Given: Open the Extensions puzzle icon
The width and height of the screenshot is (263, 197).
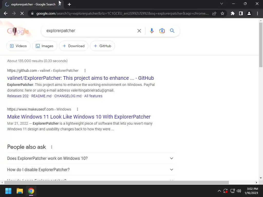Looking at the screenshot, I should click(233, 13).
